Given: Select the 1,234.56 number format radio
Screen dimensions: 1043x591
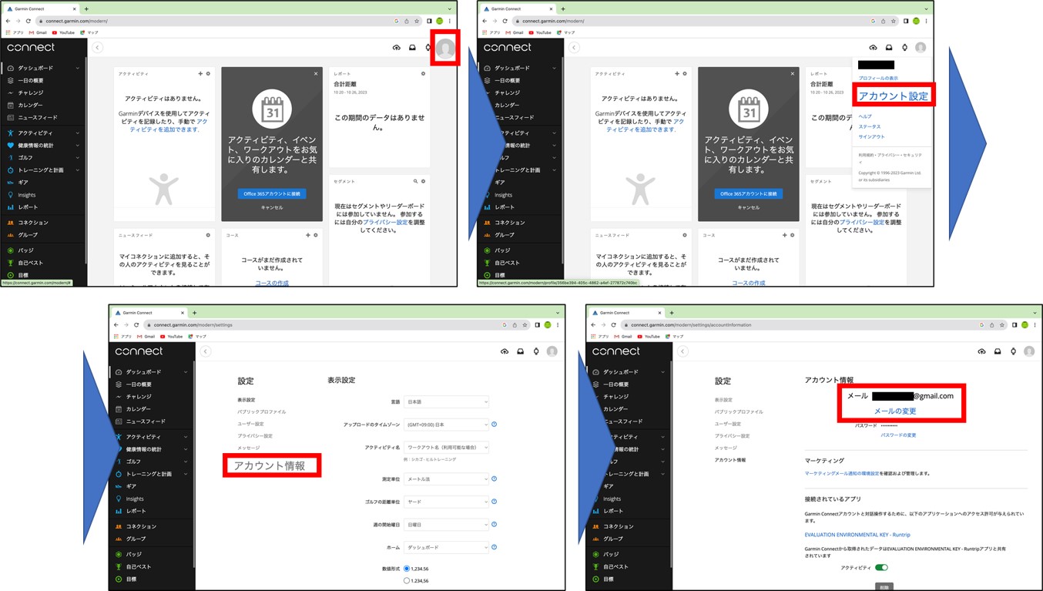Looking at the screenshot, I should [407, 569].
